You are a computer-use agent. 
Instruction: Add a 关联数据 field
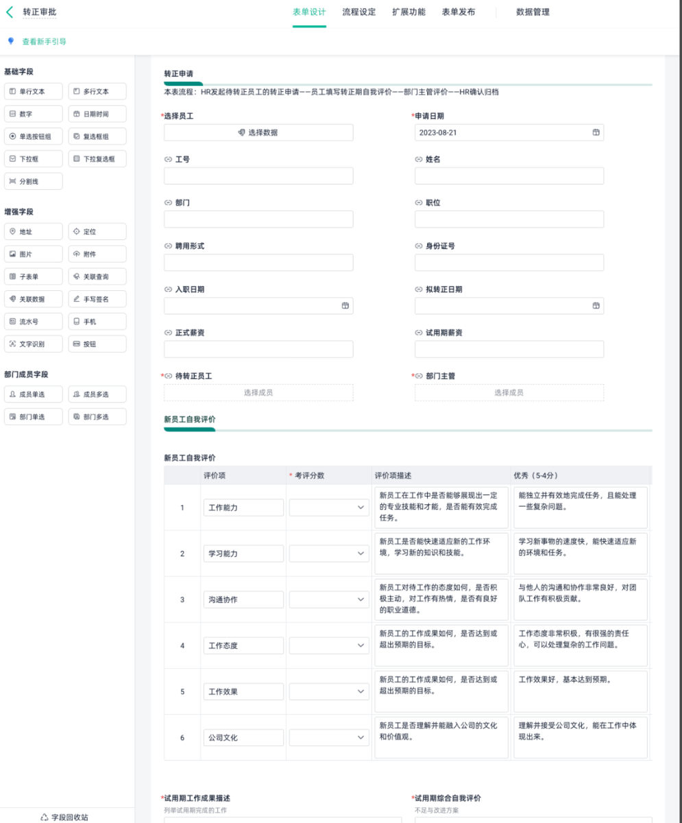[33, 299]
